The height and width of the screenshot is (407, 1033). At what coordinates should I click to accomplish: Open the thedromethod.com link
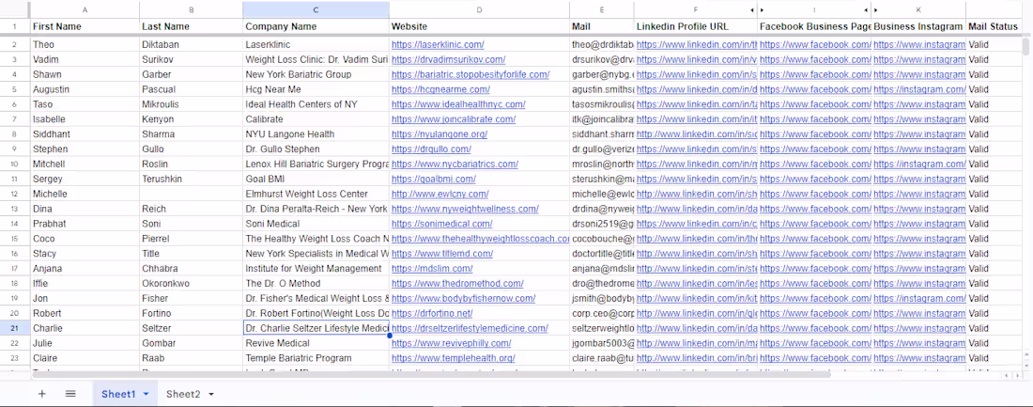458,283
